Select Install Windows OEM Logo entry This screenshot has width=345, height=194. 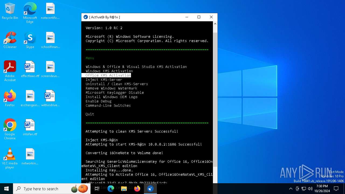111,97
